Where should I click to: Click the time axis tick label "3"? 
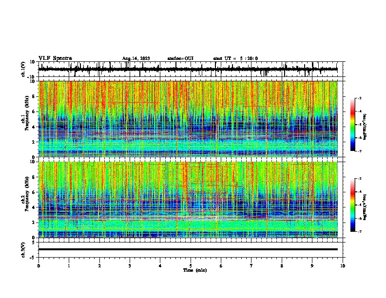point(130,266)
